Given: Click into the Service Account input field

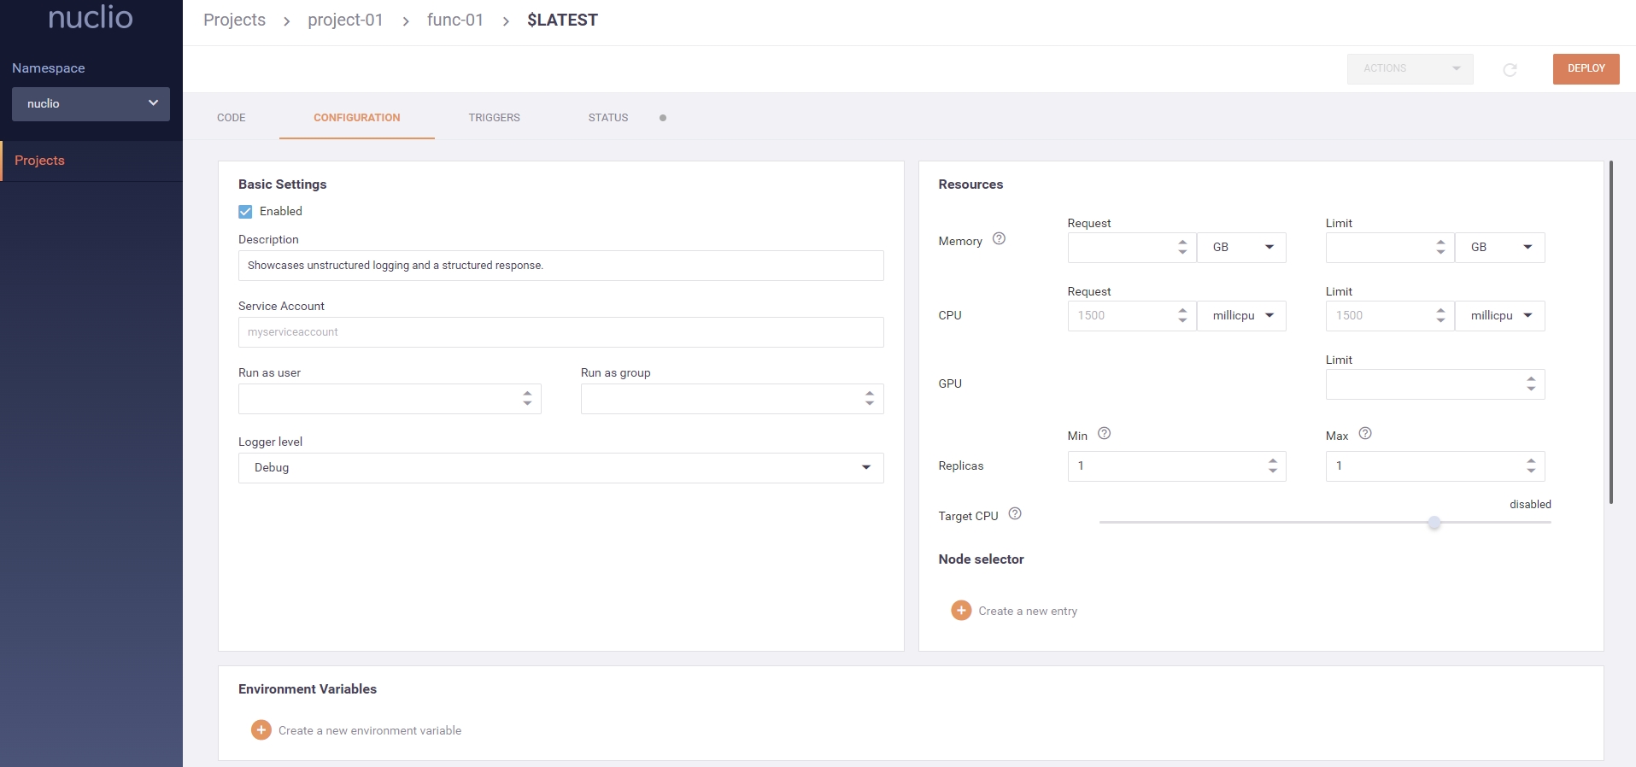Looking at the screenshot, I should tap(560, 332).
